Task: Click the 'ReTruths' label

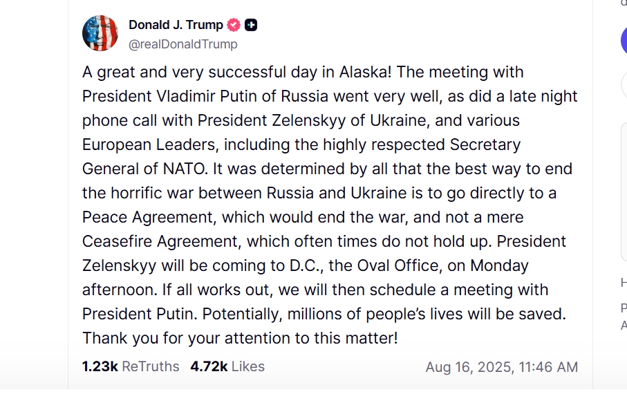Action: [150, 366]
